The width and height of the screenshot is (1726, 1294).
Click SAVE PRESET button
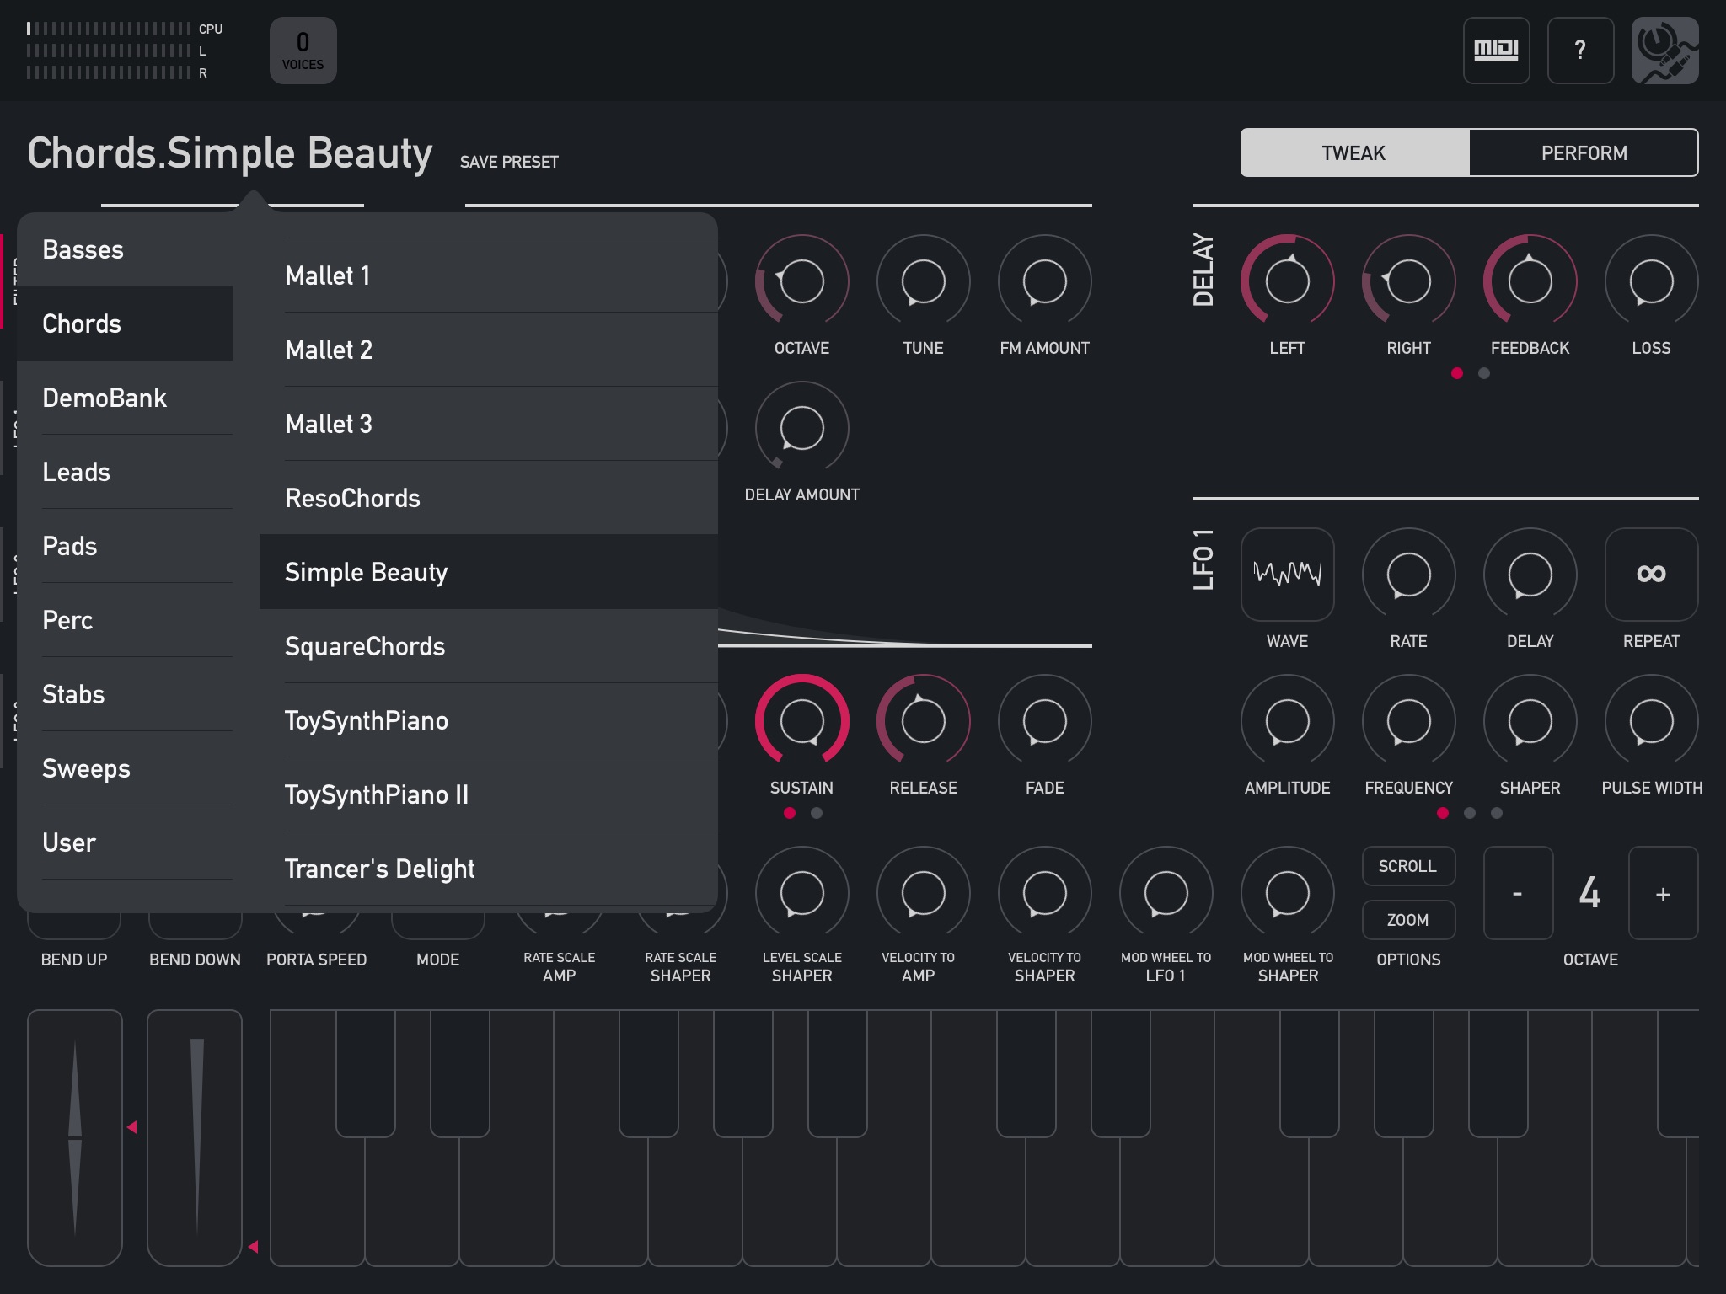point(511,160)
